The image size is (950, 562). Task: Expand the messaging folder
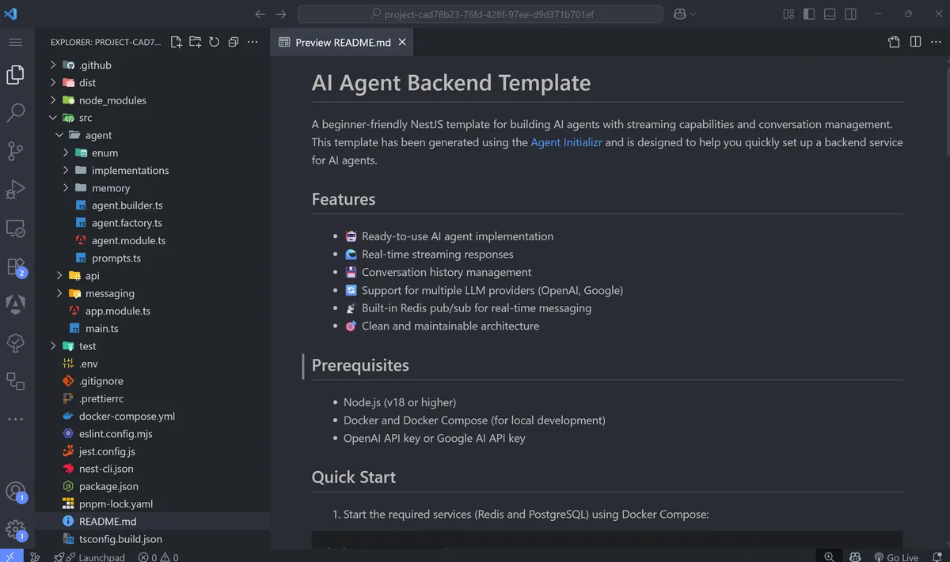[59, 293]
